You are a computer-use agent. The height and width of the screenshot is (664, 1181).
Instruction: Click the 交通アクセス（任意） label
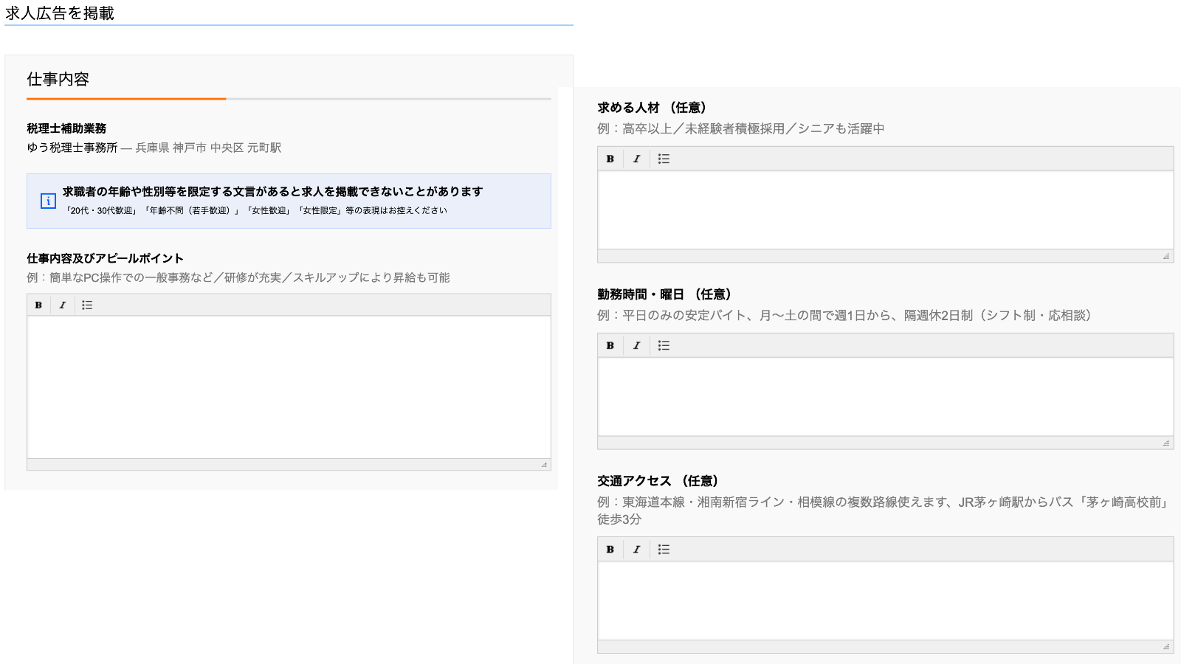[x=658, y=481]
